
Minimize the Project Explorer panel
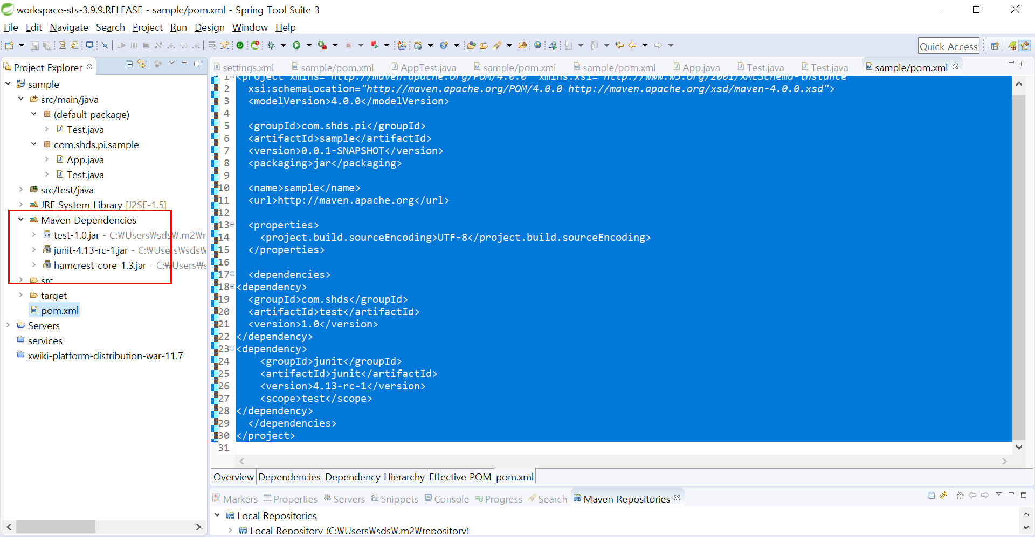[184, 63]
